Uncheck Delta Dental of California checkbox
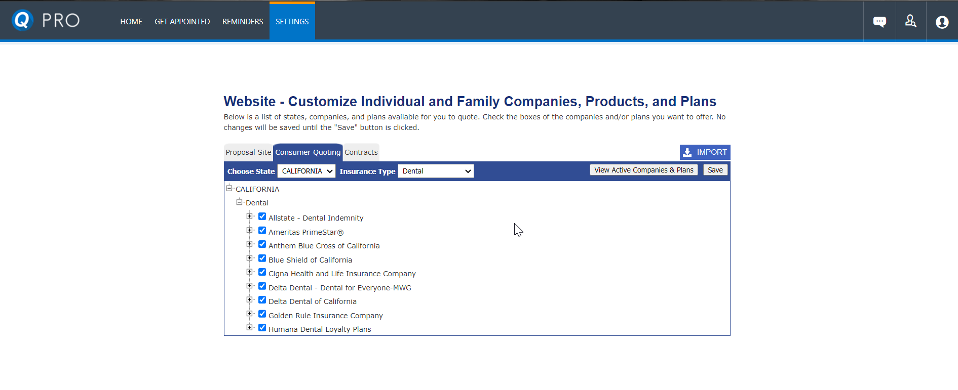958x390 pixels. point(262,300)
